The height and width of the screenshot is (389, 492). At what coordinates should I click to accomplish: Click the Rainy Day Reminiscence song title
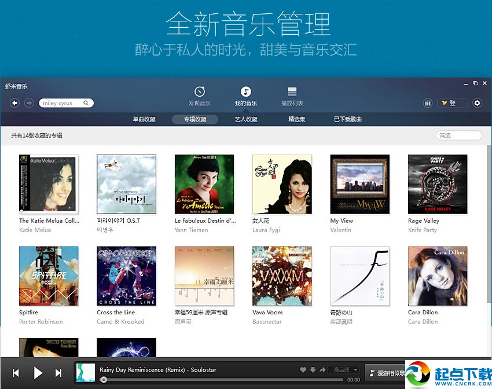(158, 370)
